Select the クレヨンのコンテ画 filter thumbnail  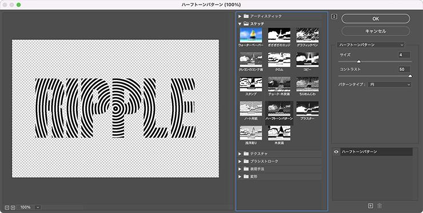click(251, 59)
